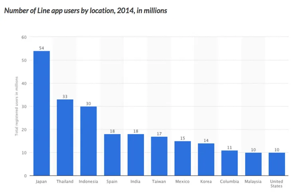Select the Spain bar
Screen dimensions: 303x196
click(112, 155)
